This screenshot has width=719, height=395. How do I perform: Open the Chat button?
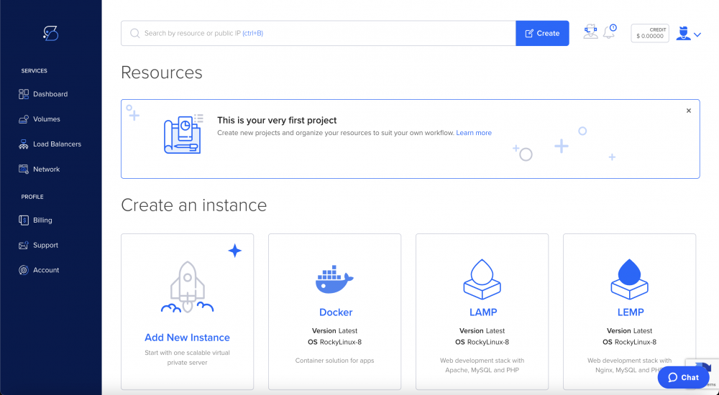(x=683, y=377)
